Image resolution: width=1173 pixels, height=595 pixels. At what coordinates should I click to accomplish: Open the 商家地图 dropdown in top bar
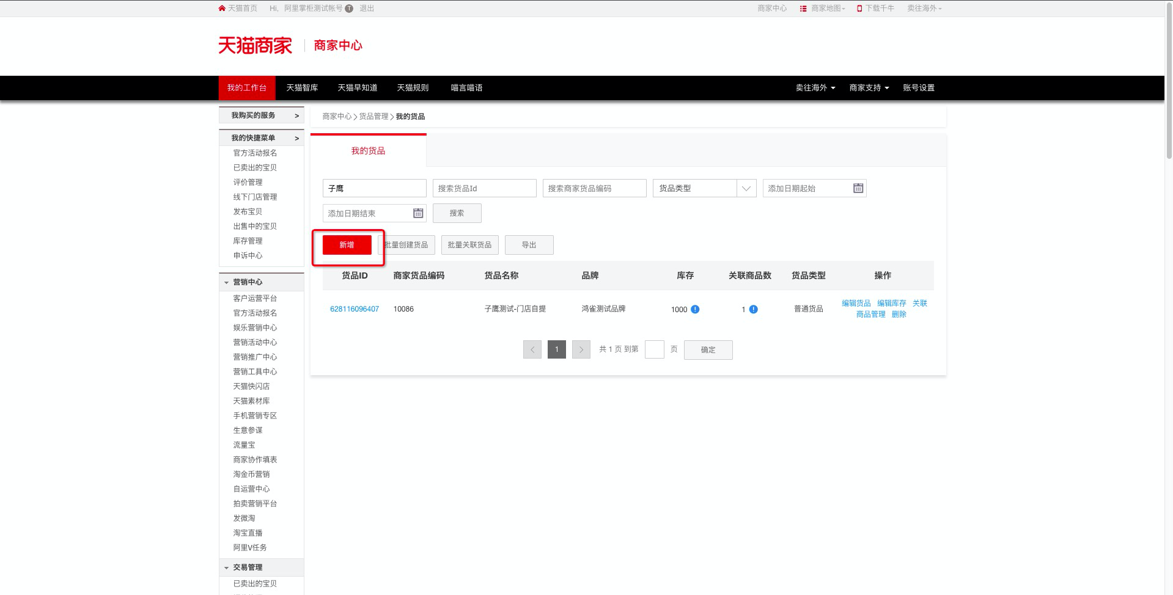(x=828, y=9)
